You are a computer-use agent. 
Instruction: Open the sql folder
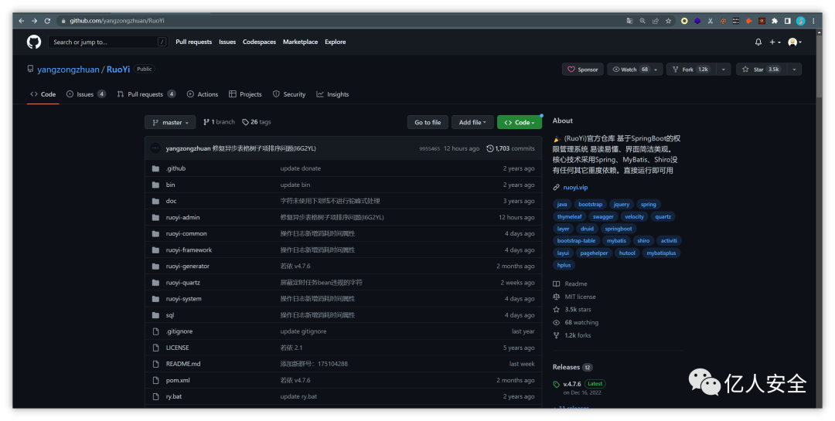(x=170, y=315)
